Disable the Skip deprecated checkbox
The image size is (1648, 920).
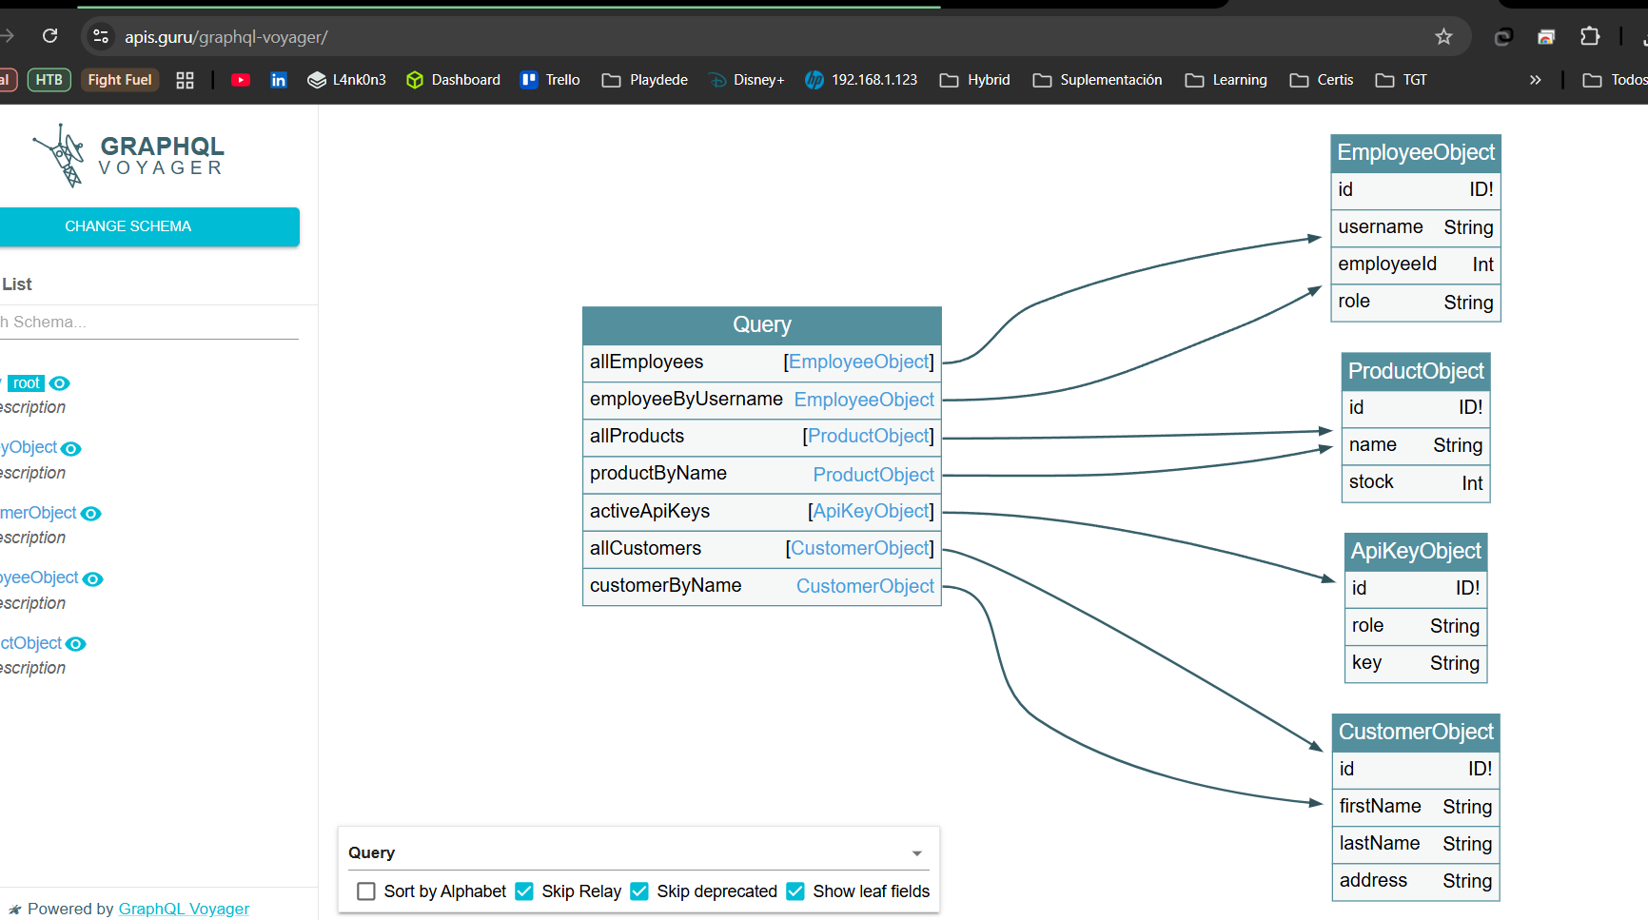(x=639, y=891)
